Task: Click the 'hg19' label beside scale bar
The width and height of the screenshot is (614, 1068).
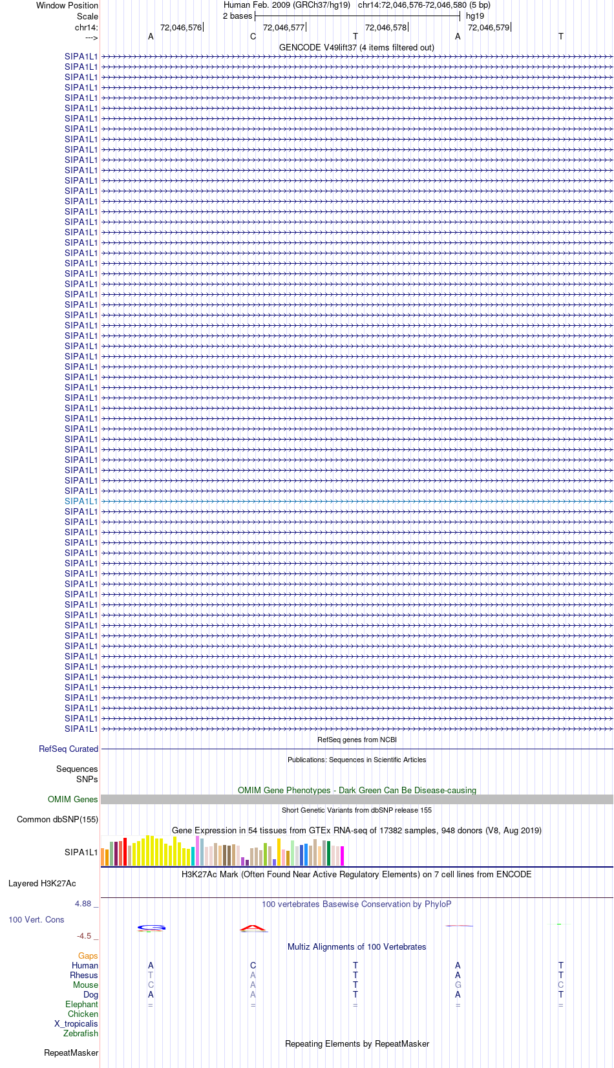Action: pyautogui.click(x=475, y=16)
